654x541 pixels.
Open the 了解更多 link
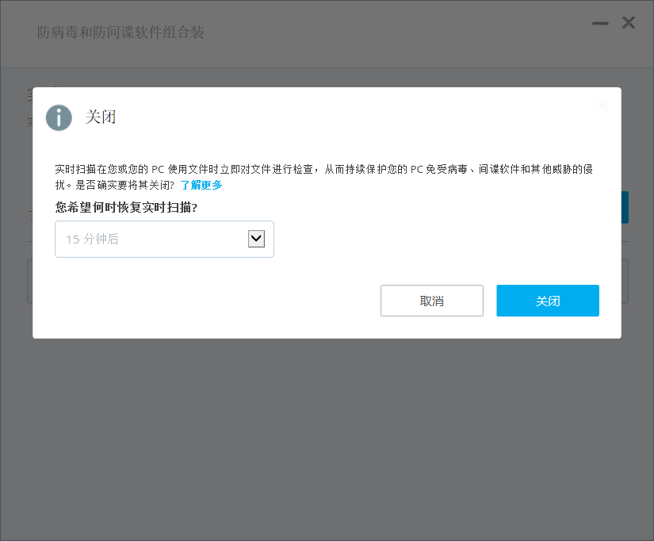tap(201, 185)
